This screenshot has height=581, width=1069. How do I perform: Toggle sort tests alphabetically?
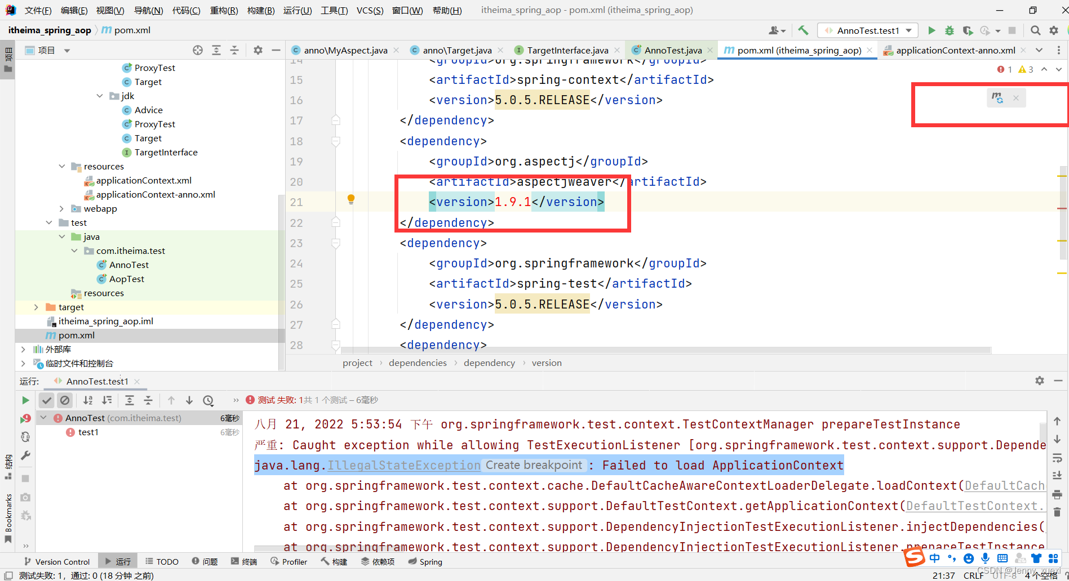coord(87,400)
